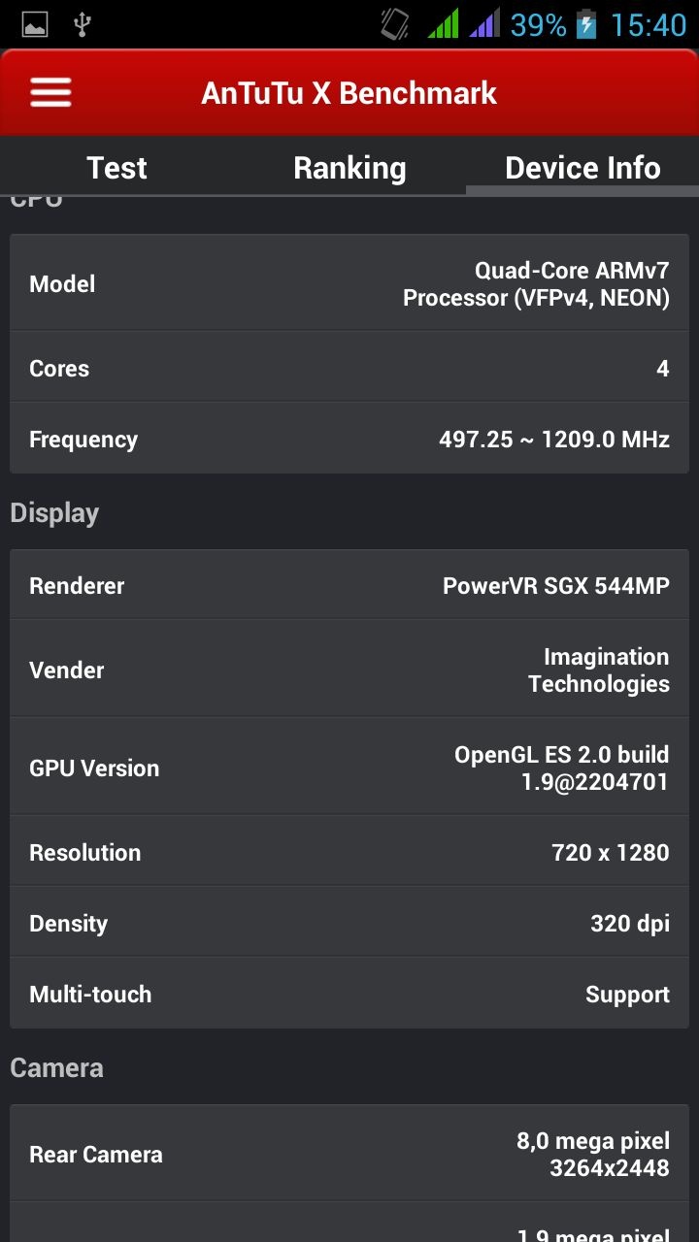Select the Device Info tab
The height and width of the screenshot is (1242, 699).
click(582, 168)
